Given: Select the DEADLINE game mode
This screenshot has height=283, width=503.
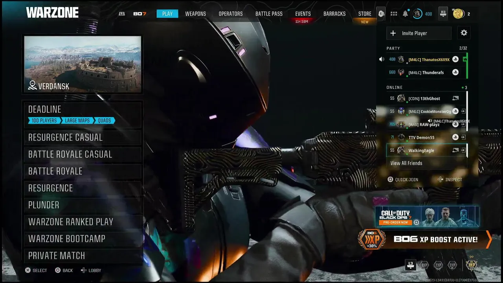Looking at the screenshot, I should tap(83, 114).
